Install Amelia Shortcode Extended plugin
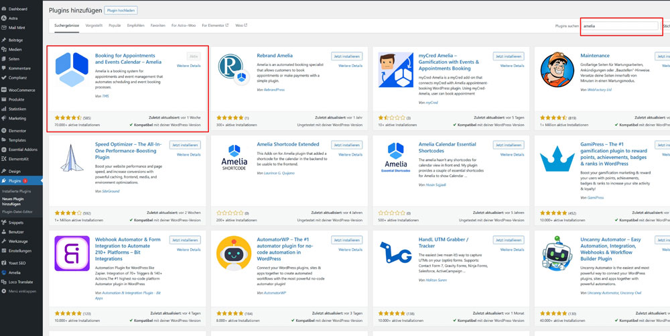The image size is (670, 336). 346,145
